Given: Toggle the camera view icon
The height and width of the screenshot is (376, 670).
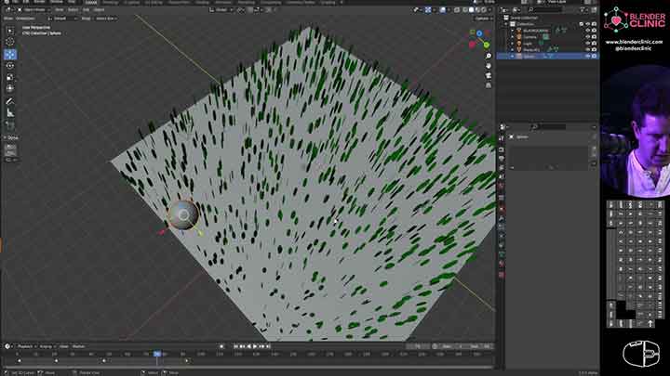Looking at the screenshot, I should [x=489, y=76].
